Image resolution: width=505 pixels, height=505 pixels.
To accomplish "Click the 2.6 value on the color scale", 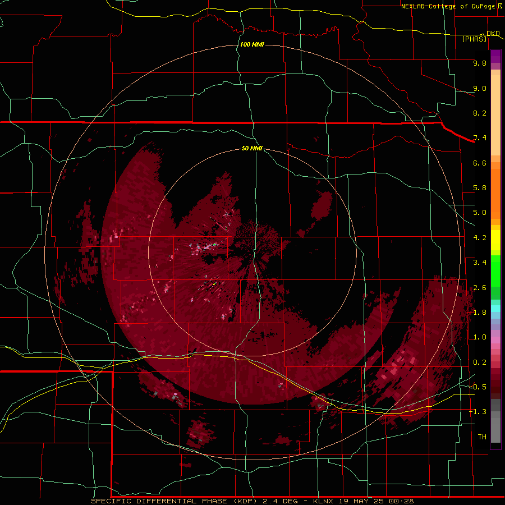I will coord(480,288).
